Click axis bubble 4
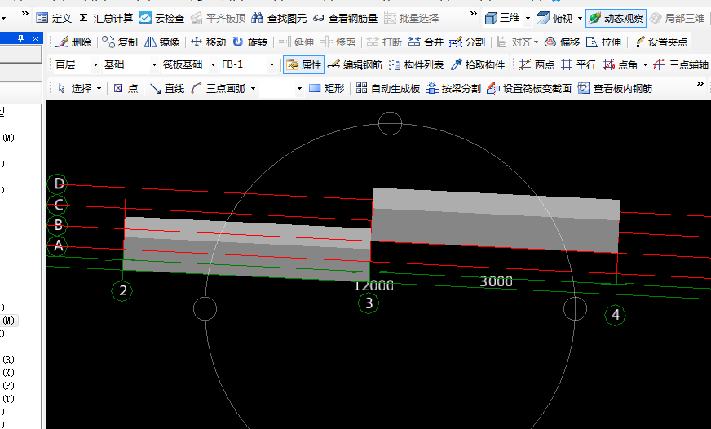This screenshot has width=711, height=429. point(616,314)
